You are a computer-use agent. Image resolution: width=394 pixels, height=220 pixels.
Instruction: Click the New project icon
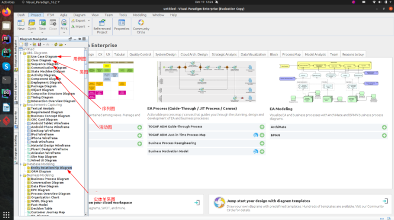pos(21,25)
